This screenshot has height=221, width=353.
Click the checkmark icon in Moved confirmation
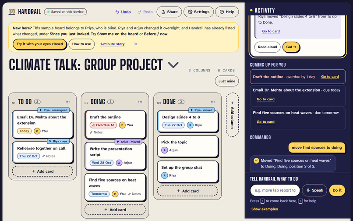pos(256,160)
